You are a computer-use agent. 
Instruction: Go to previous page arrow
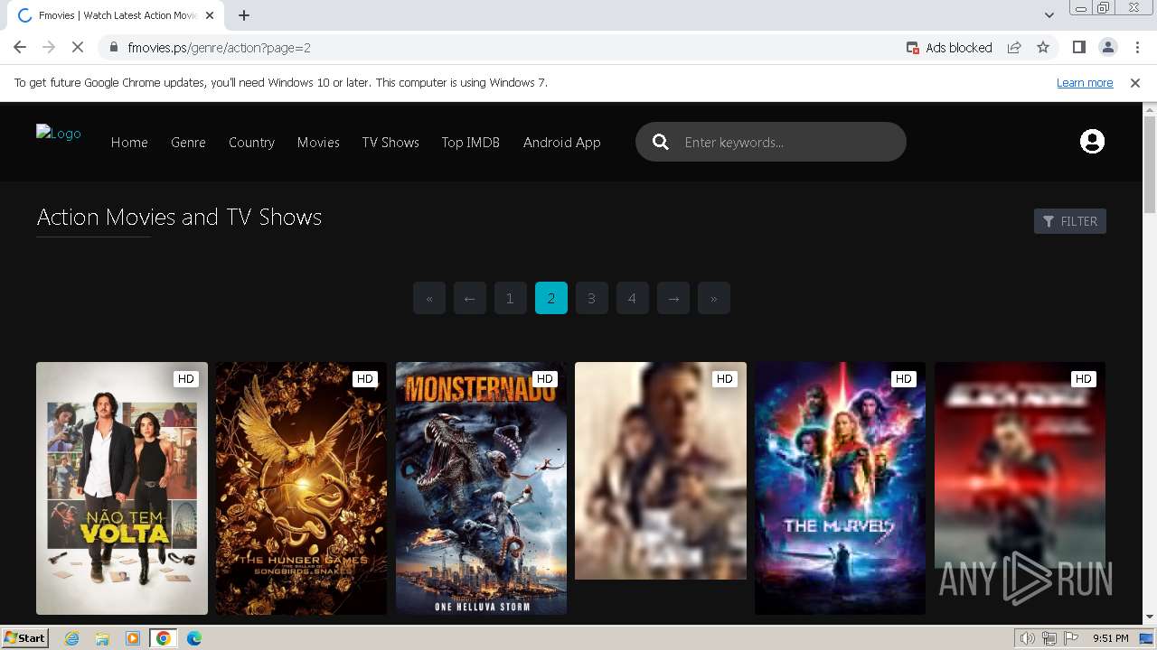[x=470, y=298]
